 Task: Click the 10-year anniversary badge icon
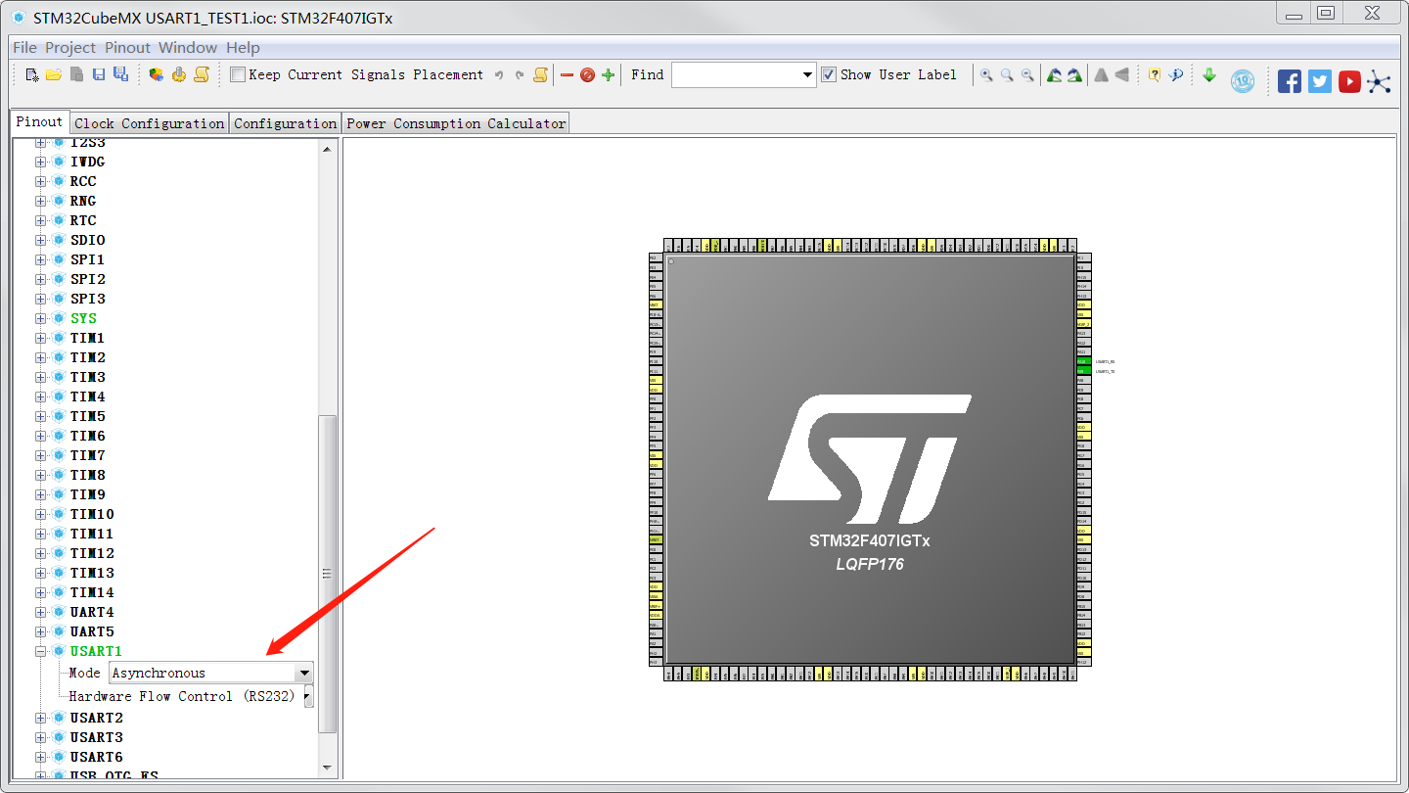pos(1243,81)
